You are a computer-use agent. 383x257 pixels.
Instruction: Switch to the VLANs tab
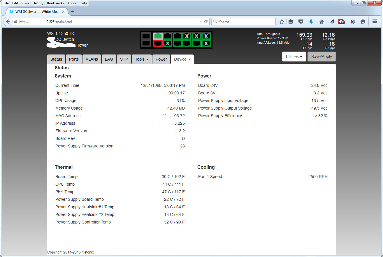coord(92,59)
